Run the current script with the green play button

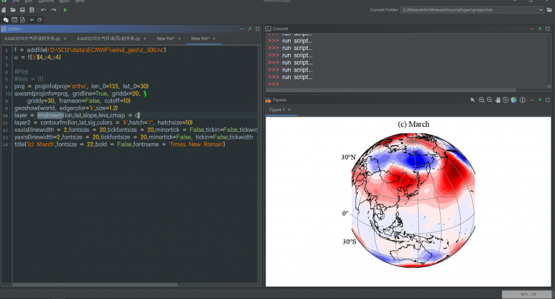tap(65, 10)
